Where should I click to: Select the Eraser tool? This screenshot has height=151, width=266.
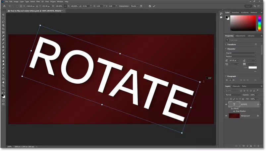(x=3, y=54)
